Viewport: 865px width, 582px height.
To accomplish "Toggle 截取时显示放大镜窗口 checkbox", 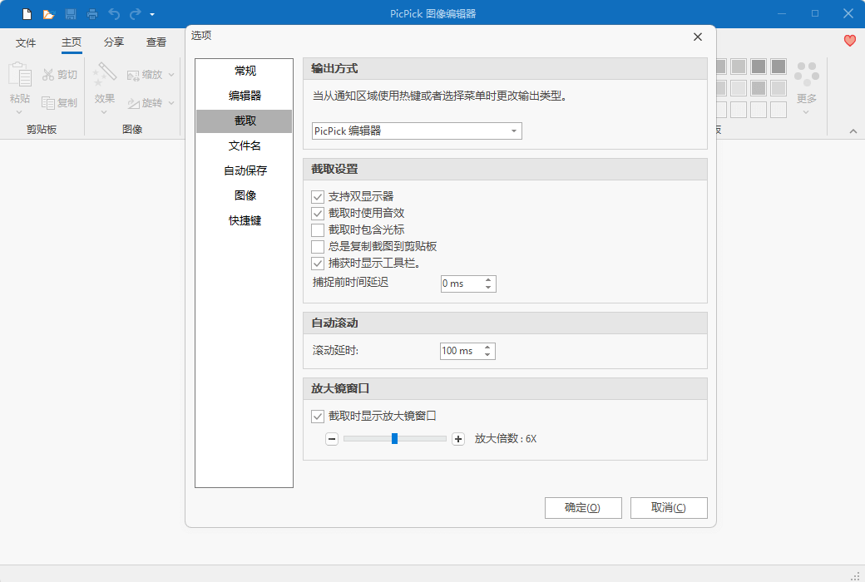I will (x=318, y=416).
